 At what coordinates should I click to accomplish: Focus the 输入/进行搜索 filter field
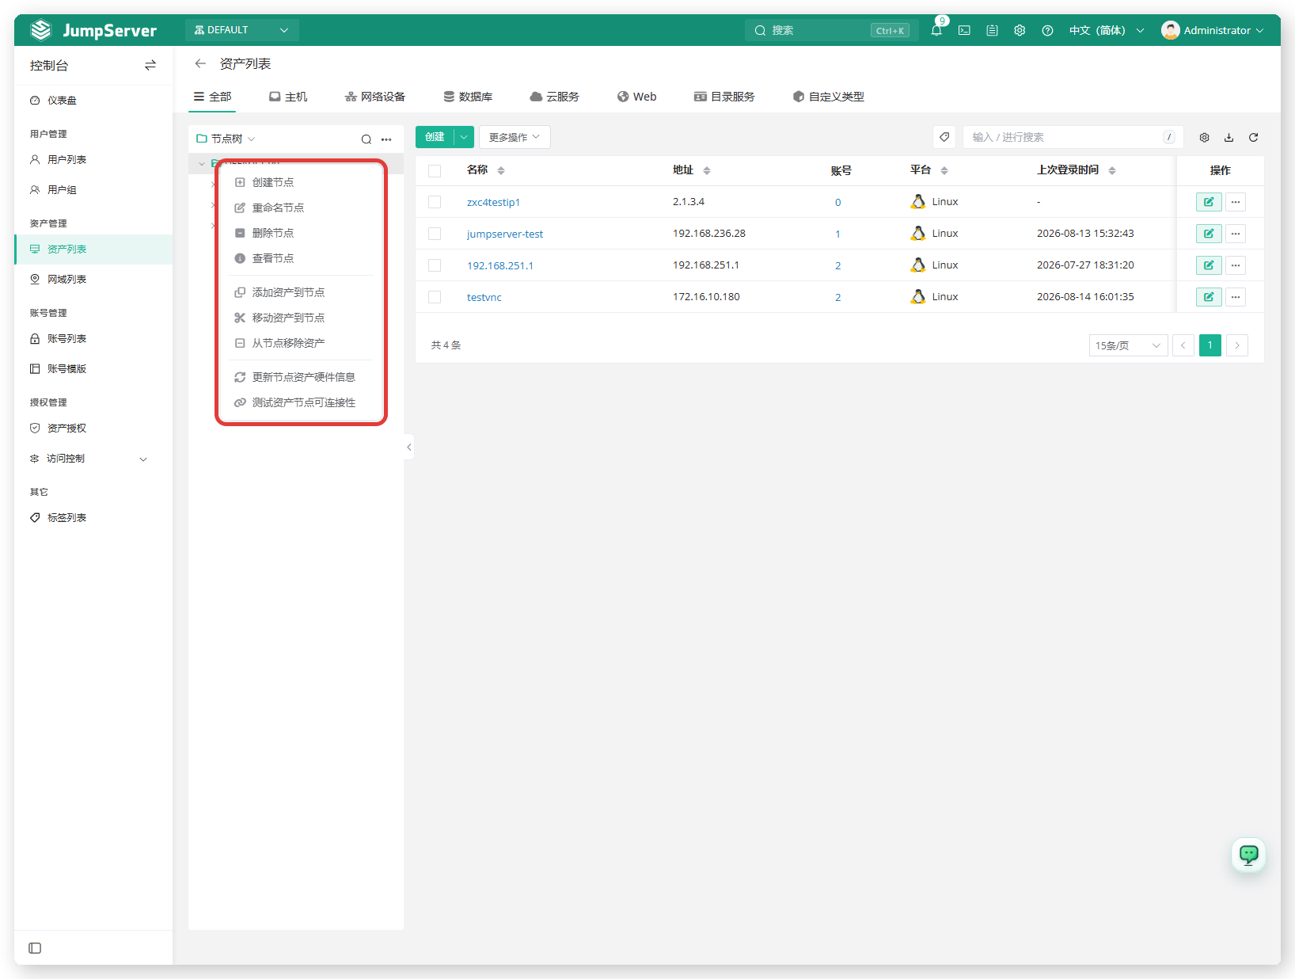coord(1073,137)
